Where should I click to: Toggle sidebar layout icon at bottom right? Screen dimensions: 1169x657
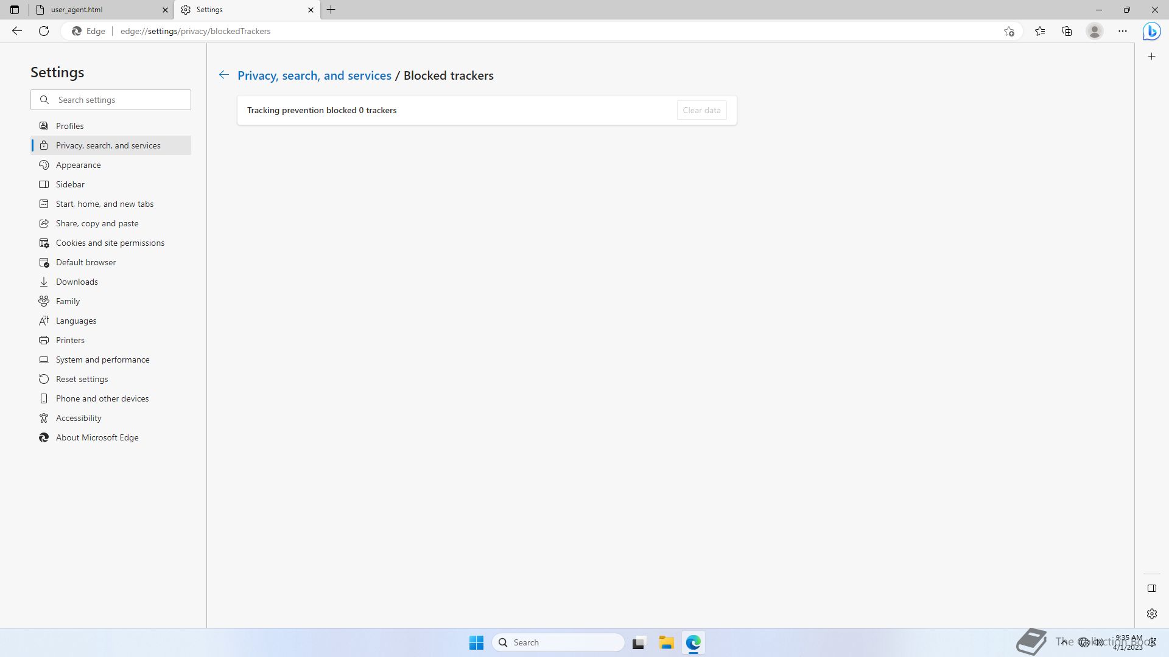1151,588
